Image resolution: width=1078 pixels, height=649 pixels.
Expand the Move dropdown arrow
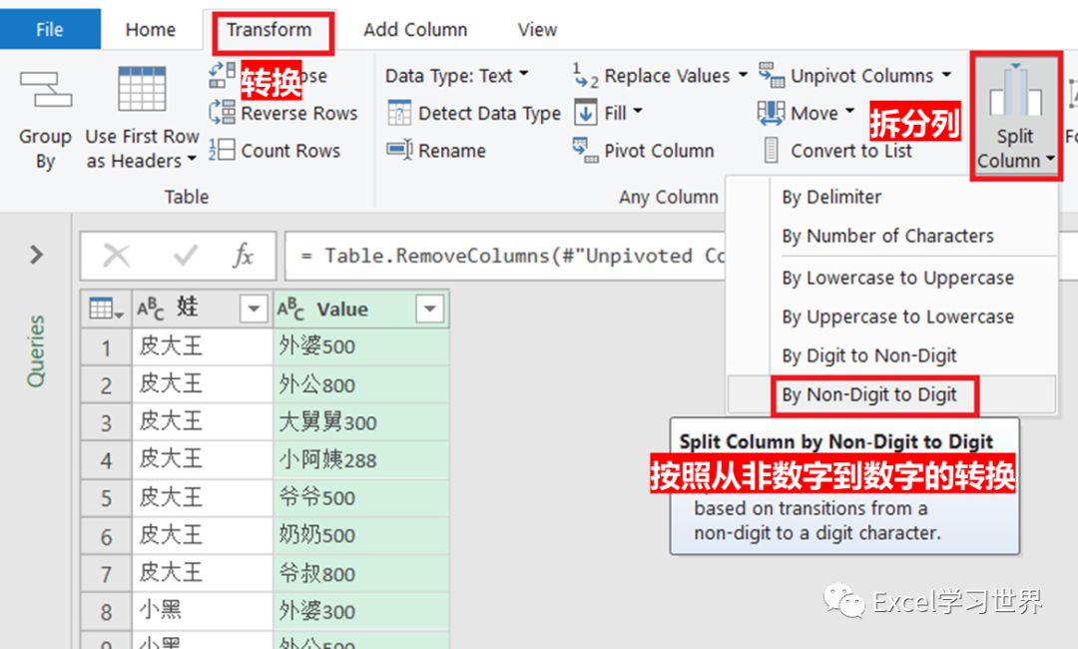coord(849,112)
